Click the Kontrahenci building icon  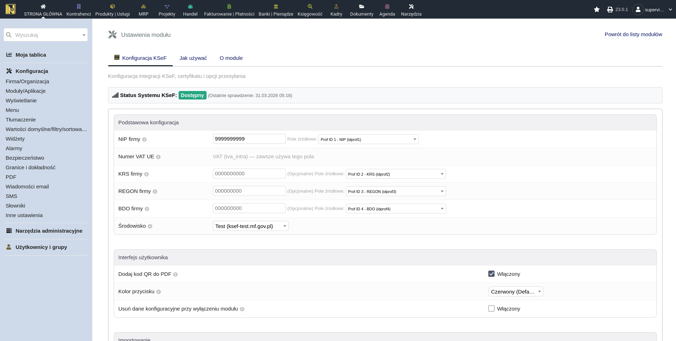pyautogui.click(x=79, y=6)
